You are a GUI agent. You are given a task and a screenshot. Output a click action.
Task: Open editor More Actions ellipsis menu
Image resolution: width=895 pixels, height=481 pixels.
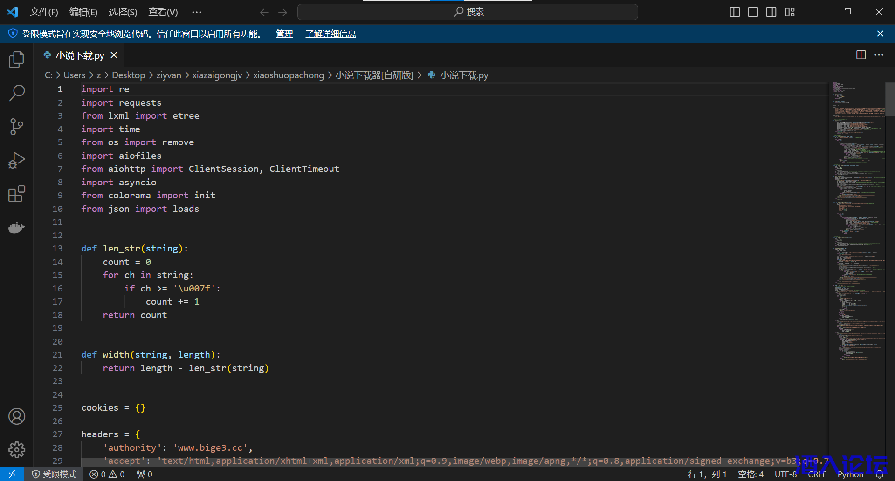[879, 55]
